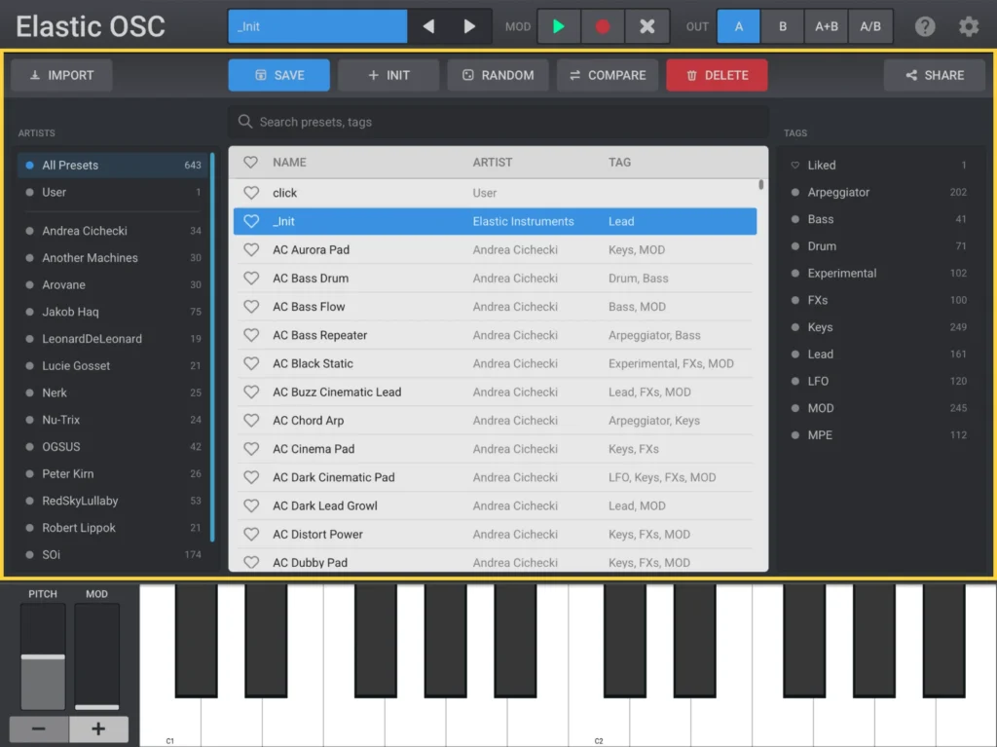Click the RANDOM button
Viewport: 997px width, 747px height.
coord(498,75)
